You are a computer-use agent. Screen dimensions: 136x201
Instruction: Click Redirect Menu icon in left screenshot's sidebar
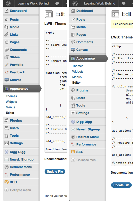point(7,167)
